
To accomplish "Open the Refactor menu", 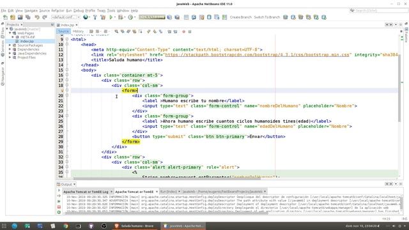I will tap(58, 11).
